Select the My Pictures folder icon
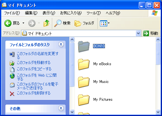The image size is (162, 116). [x=84, y=100]
